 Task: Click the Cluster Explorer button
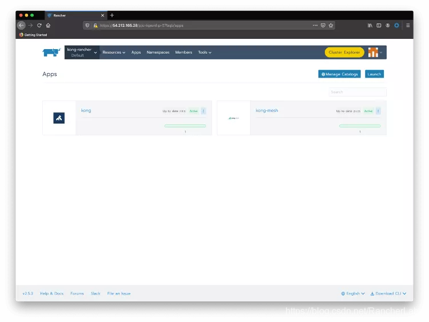(x=344, y=52)
